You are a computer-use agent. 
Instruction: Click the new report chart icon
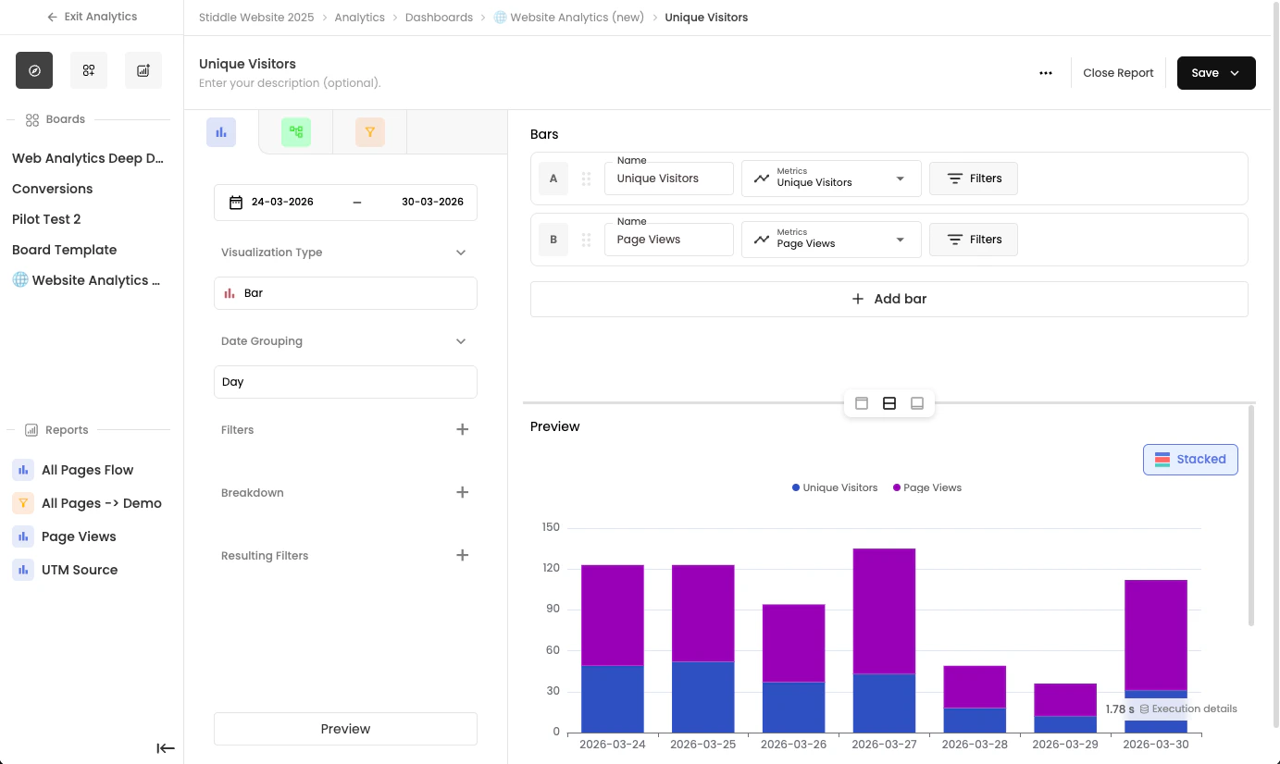pos(143,70)
